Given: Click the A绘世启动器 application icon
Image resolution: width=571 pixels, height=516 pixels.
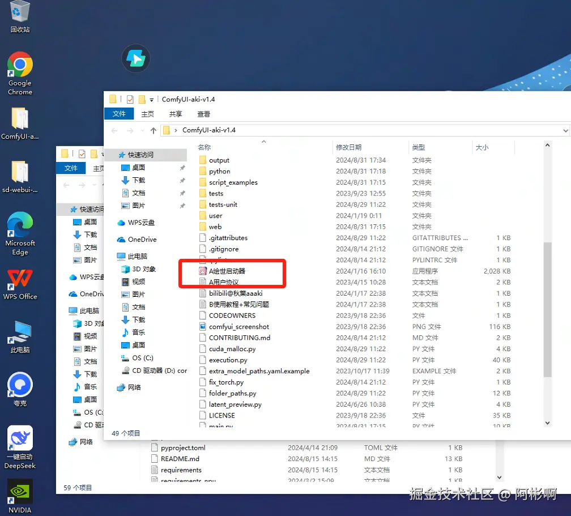Looking at the screenshot, I should 203,271.
